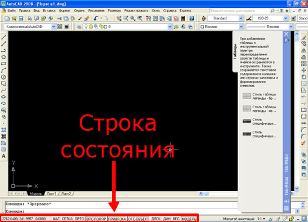Select the Ellipse draw tool
Screen dimensions: 308x222
[4, 97]
